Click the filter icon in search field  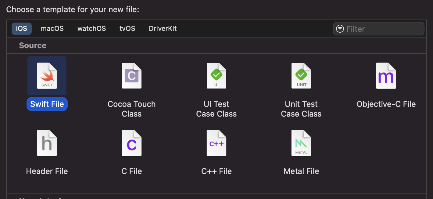[340, 29]
